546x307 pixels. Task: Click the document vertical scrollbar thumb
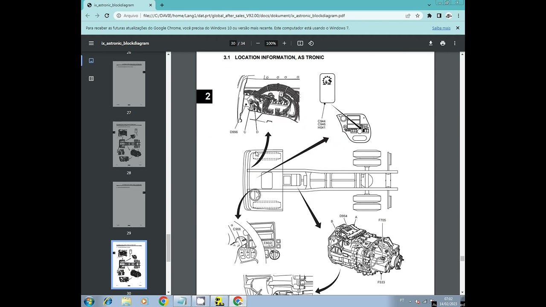coord(462,258)
